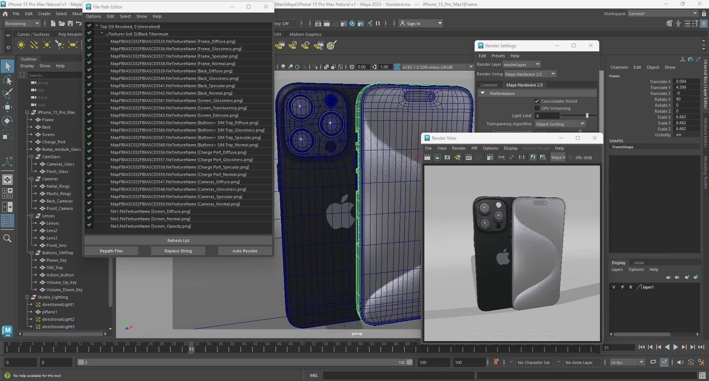Toggle viewport color management ON icon
The image size is (709, 381).
397,67
